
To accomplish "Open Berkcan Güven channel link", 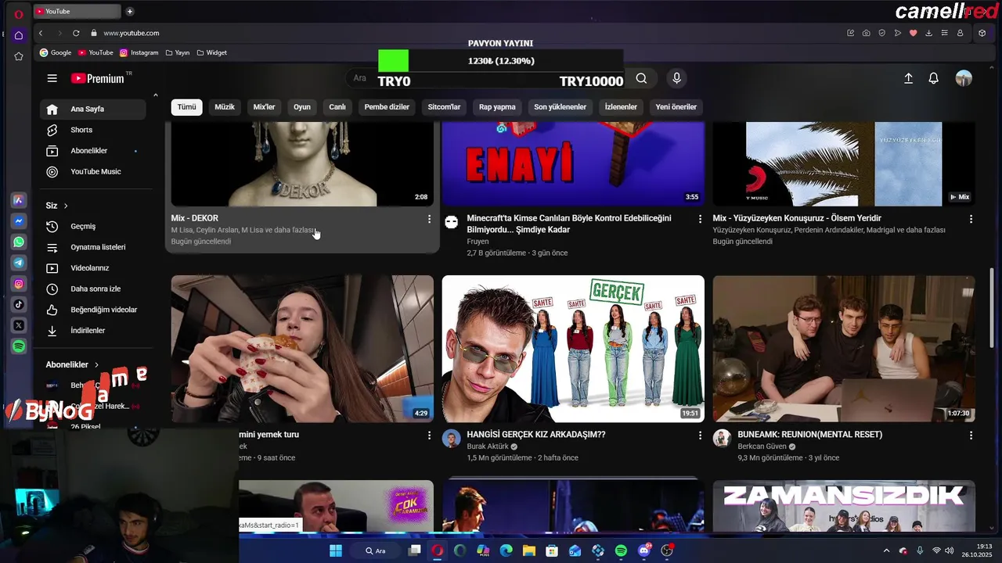I will click(762, 446).
